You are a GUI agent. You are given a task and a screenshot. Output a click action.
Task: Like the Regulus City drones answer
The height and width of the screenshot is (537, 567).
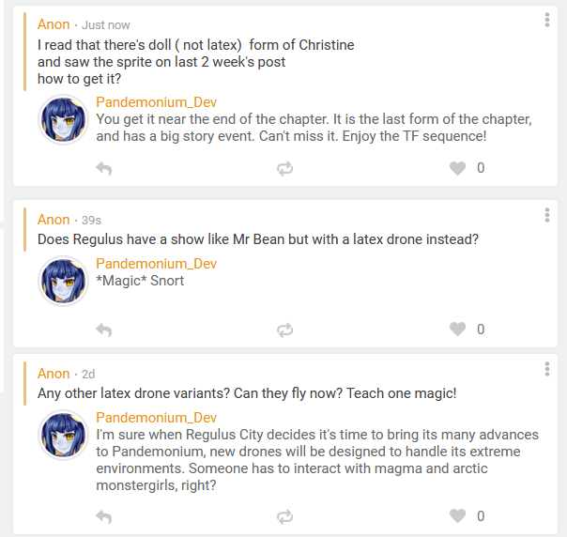click(x=457, y=516)
